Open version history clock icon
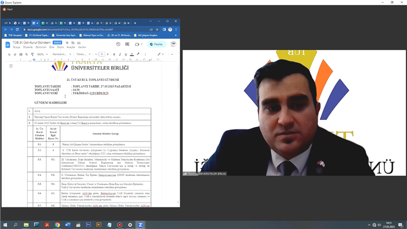Viewport: 407px width, 229px height. click(x=118, y=45)
